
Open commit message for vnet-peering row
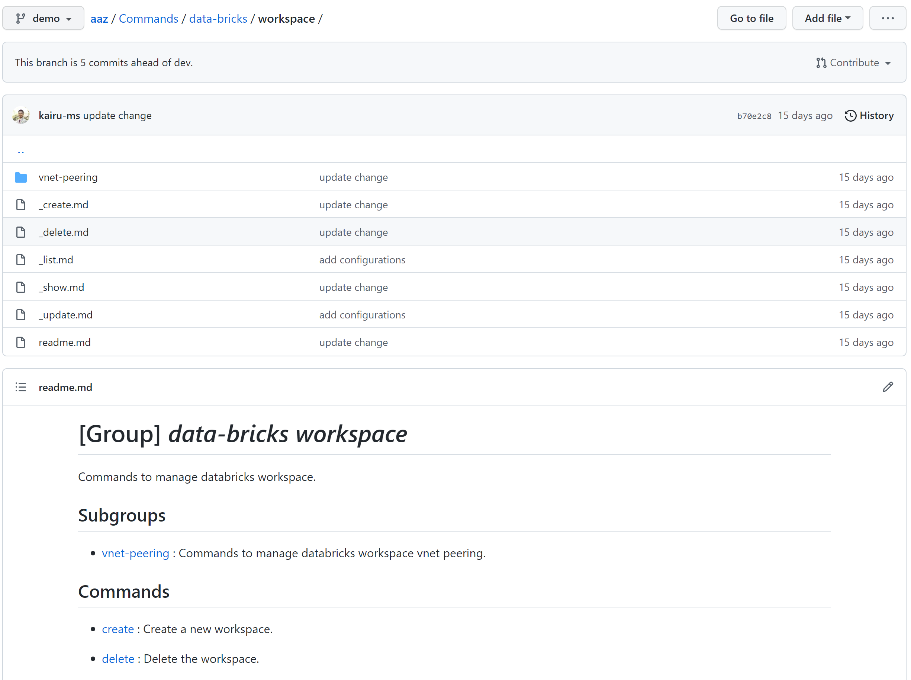[x=354, y=177]
